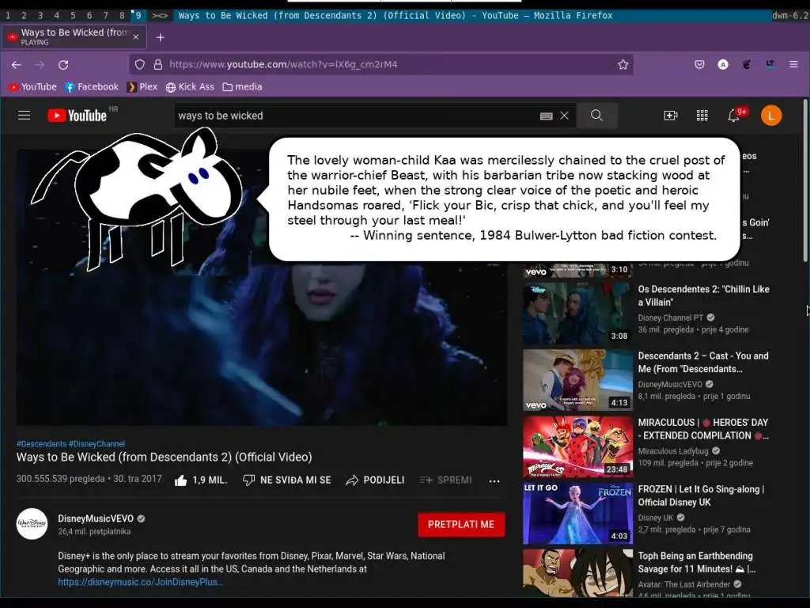
Task: Select the video title text
Action: point(165,458)
